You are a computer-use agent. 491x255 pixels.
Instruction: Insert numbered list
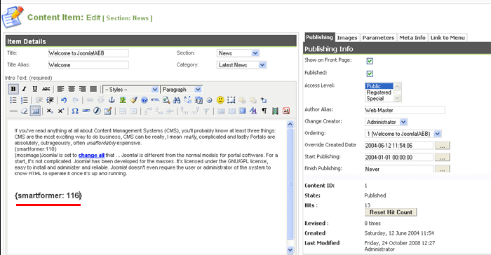pyautogui.click(x=24, y=100)
